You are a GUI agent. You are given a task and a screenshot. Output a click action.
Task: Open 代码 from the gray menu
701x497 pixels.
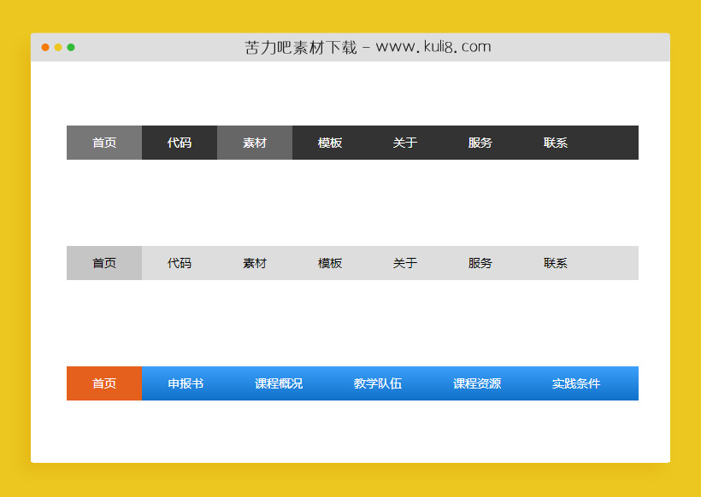click(179, 263)
